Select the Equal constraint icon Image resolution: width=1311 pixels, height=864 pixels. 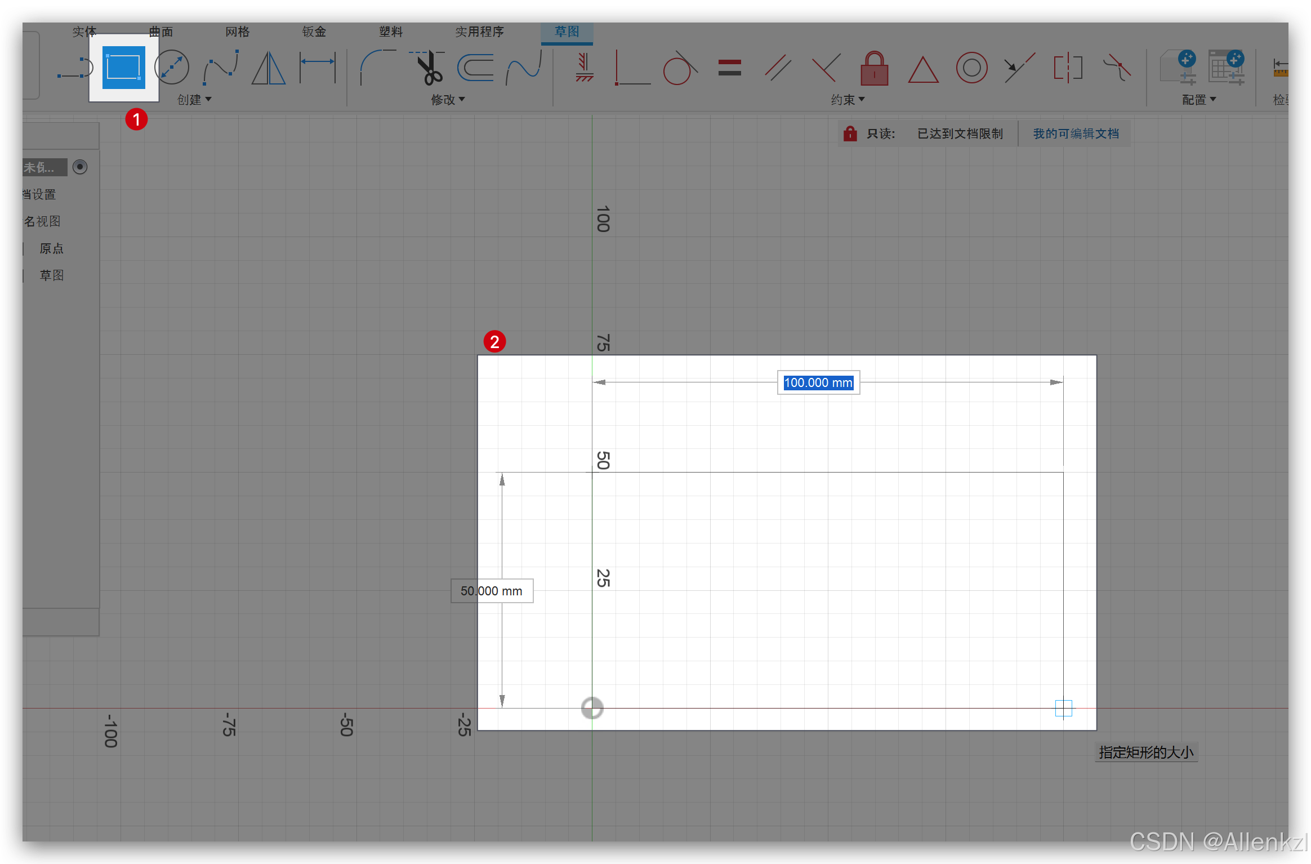coord(729,68)
